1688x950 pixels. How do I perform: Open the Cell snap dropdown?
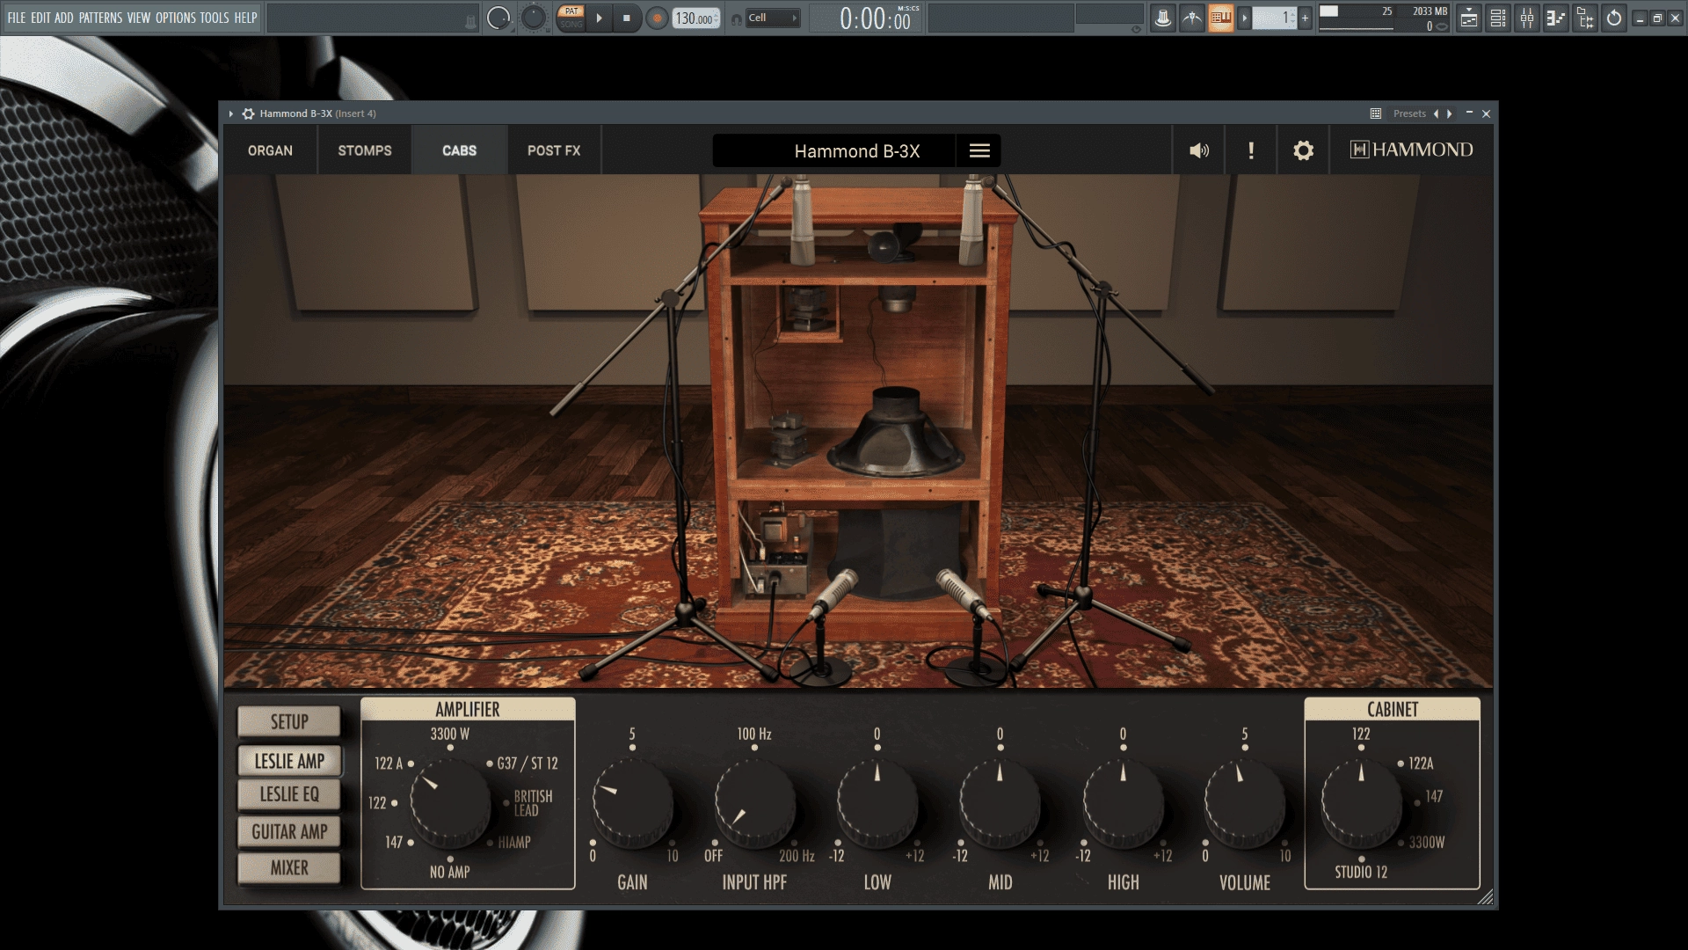coord(773,18)
